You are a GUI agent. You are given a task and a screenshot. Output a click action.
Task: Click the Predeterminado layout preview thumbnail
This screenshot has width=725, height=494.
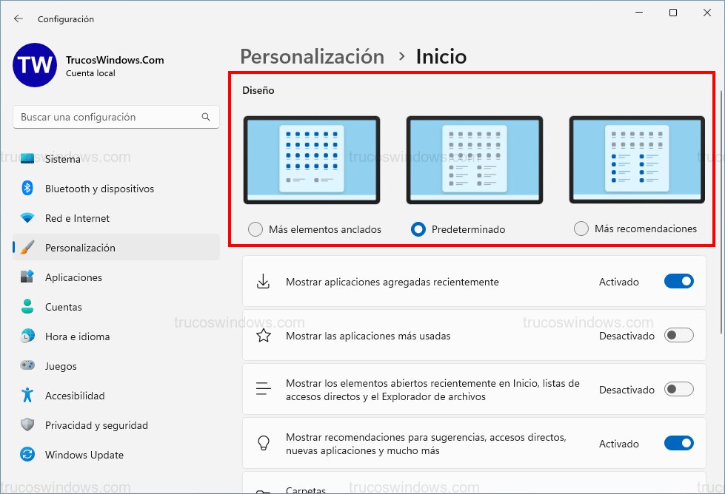[x=474, y=160]
